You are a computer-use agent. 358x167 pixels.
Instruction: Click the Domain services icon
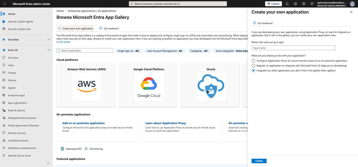click(x=3, y=133)
